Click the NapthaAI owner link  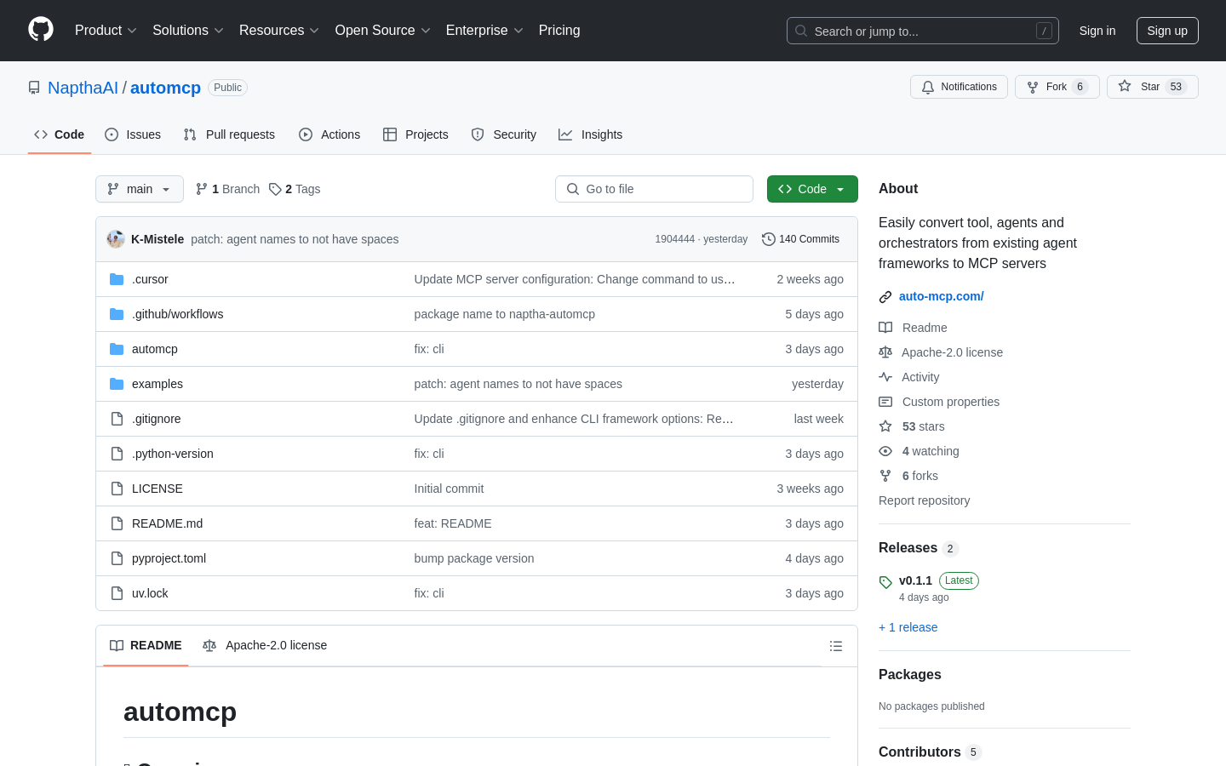83,88
